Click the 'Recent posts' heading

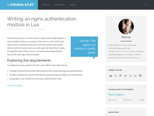[x=114, y=112]
